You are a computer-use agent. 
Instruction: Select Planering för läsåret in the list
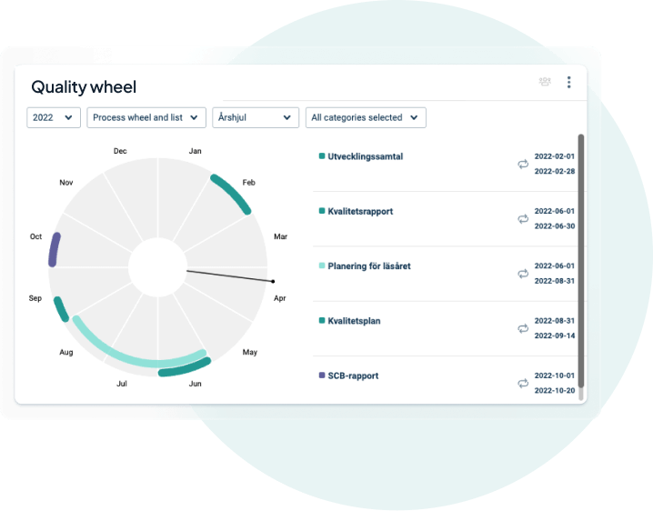point(368,266)
